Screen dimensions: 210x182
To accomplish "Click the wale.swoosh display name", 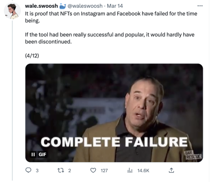I will point(41,6).
